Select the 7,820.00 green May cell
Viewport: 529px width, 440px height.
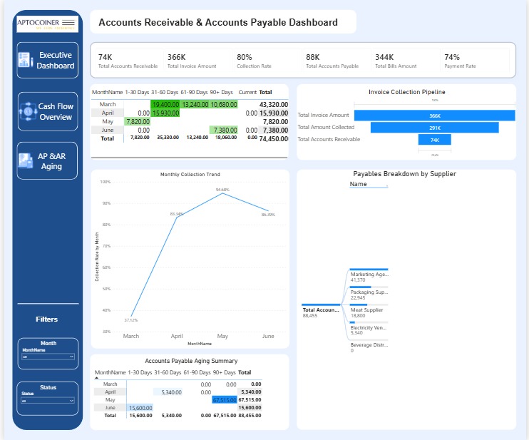click(x=138, y=121)
